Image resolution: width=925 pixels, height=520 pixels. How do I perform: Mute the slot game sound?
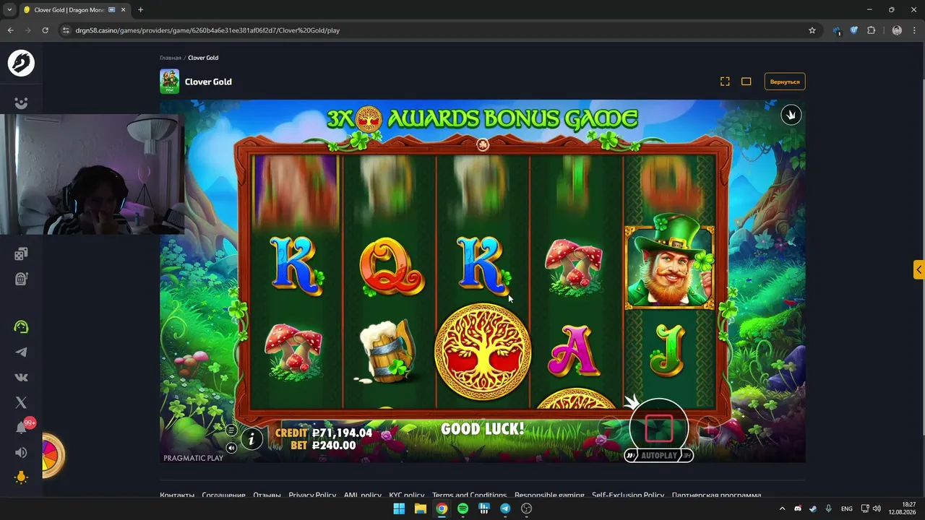tap(231, 448)
